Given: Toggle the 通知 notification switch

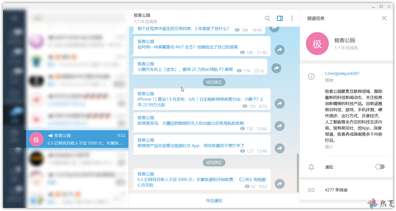Looking at the screenshot, I should (380, 167).
